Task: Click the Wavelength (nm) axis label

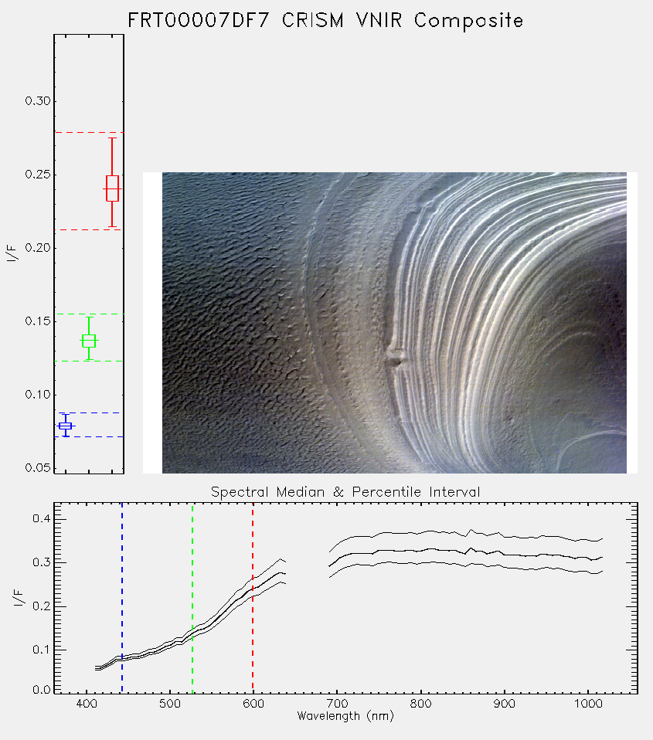Action: tap(345, 716)
